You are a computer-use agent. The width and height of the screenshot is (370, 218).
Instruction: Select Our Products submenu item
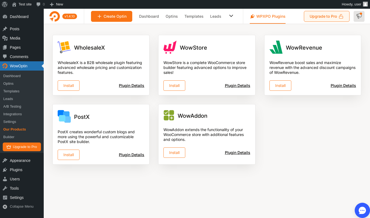click(x=22, y=129)
